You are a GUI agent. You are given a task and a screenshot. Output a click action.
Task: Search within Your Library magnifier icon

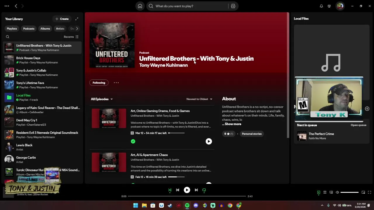[x=8, y=37]
